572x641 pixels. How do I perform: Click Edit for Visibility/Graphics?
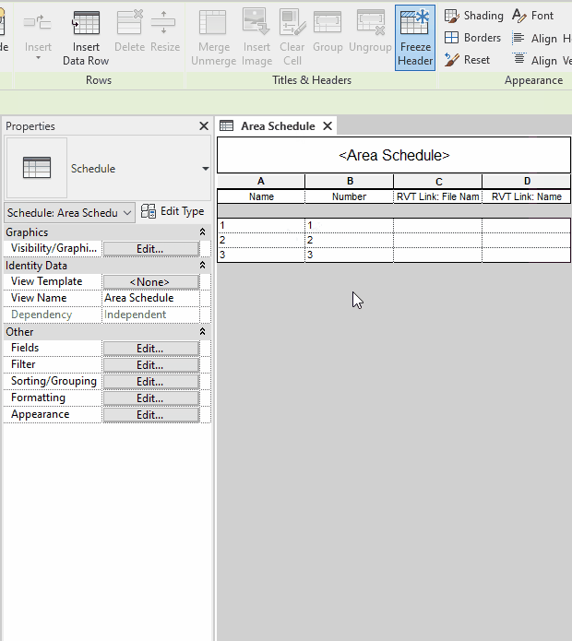click(x=151, y=248)
